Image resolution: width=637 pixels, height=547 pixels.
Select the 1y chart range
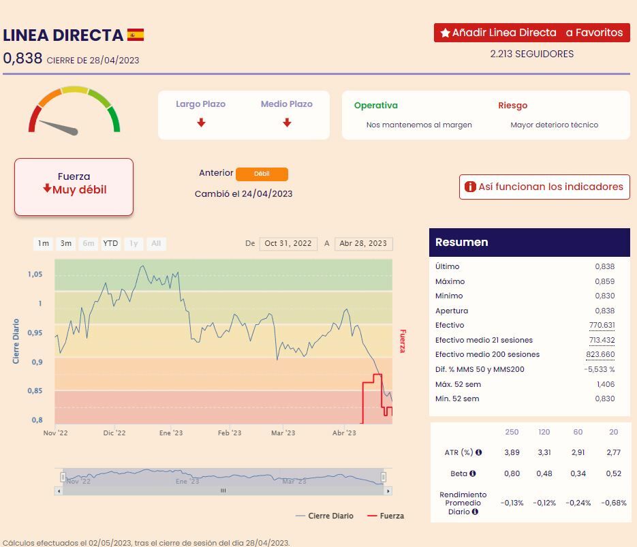[x=134, y=243]
